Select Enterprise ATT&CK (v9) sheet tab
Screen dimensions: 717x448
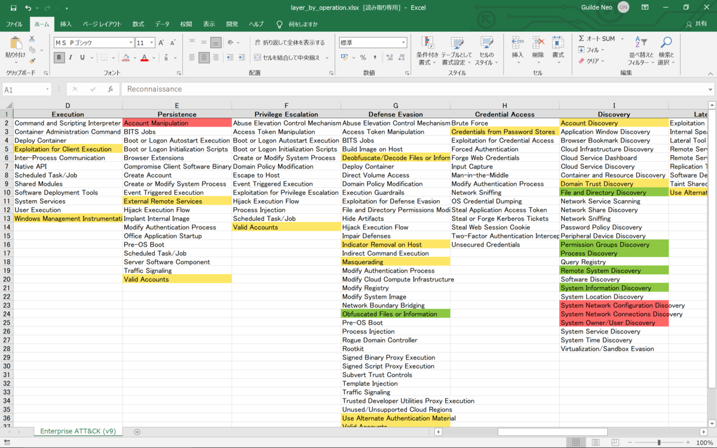pos(78,431)
